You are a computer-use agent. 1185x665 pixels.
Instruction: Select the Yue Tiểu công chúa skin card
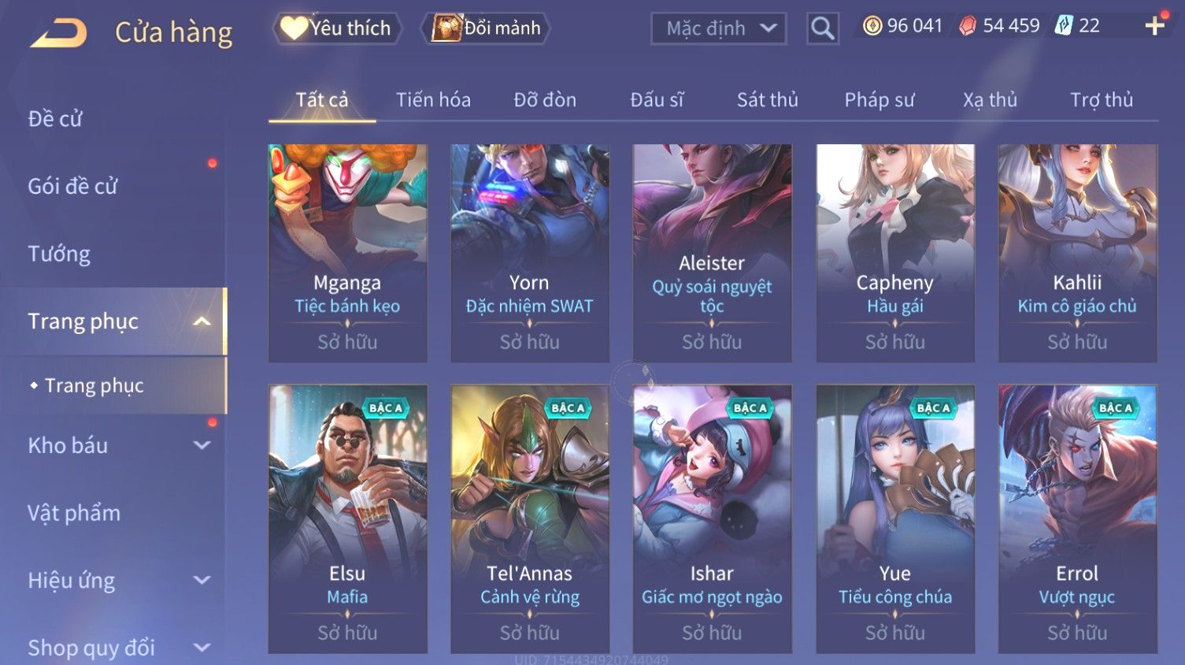coord(895,519)
